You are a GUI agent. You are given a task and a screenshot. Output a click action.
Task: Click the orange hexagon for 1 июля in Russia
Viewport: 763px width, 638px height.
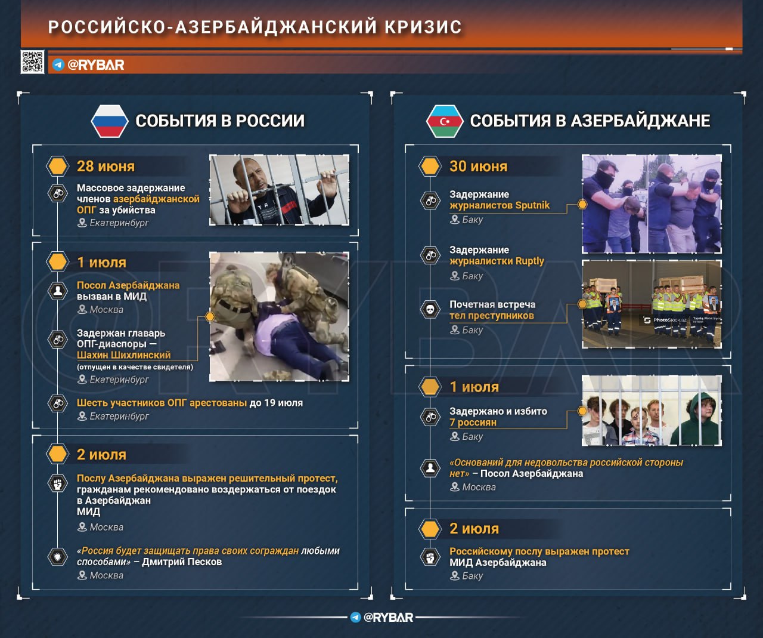point(58,262)
